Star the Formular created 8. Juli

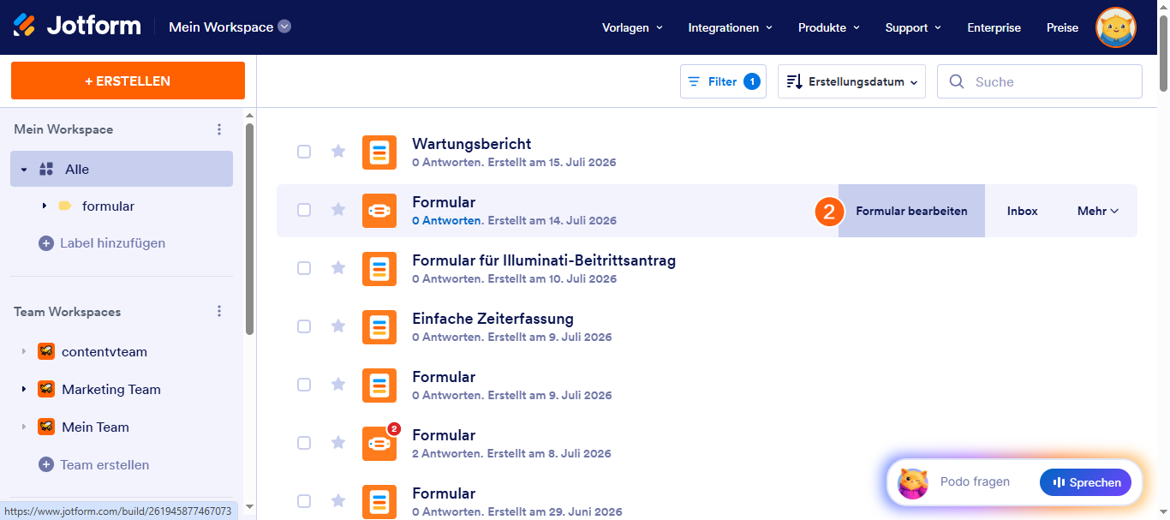[338, 443]
